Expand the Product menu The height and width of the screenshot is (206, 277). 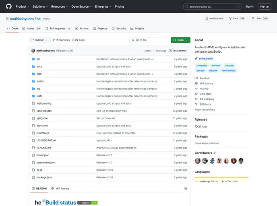coord(23,6)
